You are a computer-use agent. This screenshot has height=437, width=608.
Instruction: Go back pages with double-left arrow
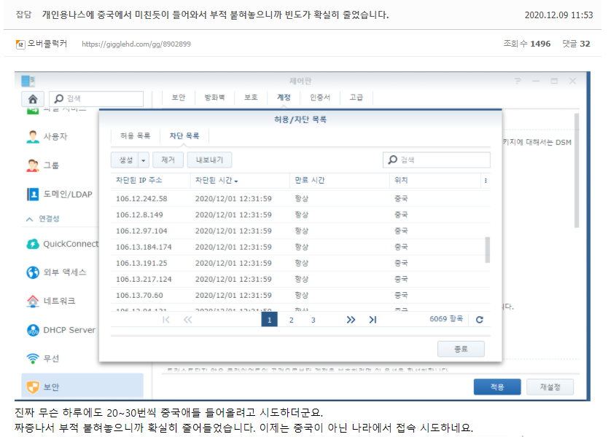tap(187, 320)
